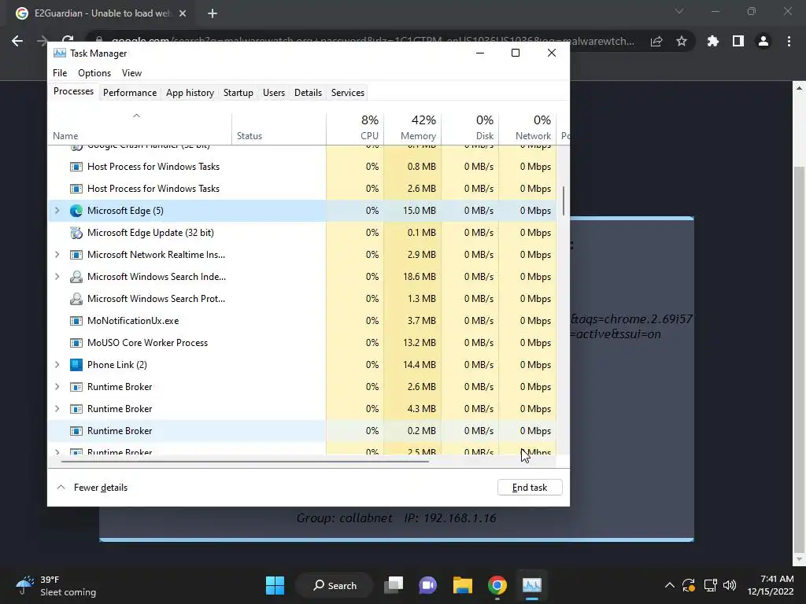
Task: Open the Chat app from the taskbar
Action: point(427,585)
